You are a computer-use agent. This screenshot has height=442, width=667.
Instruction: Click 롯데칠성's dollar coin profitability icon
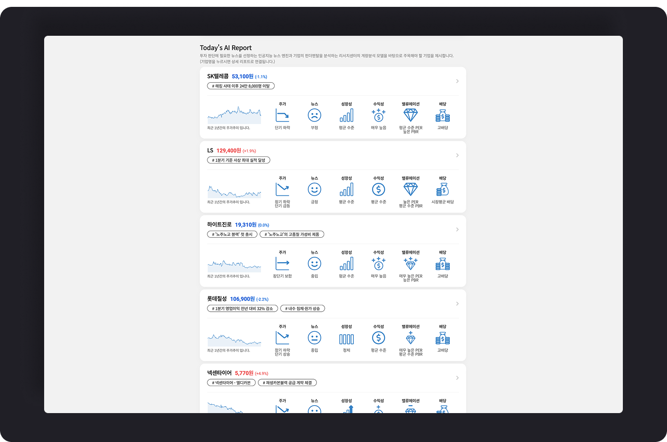379,338
